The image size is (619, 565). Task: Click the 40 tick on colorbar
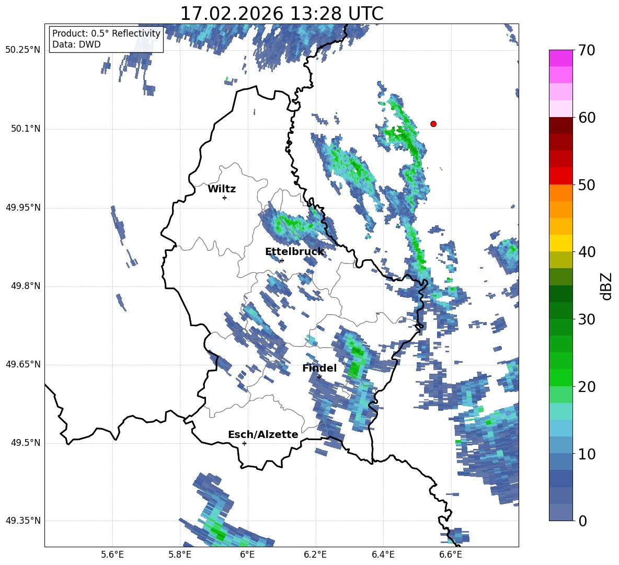pyautogui.click(x=587, y=252)
